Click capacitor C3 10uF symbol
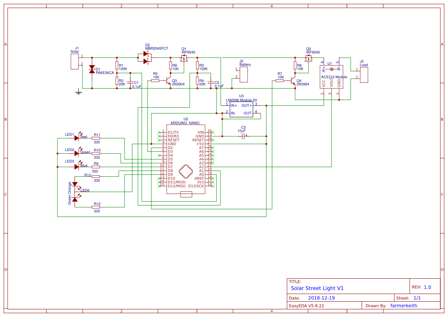The height and width of the screenshot is (317, 448). point(243,136)
